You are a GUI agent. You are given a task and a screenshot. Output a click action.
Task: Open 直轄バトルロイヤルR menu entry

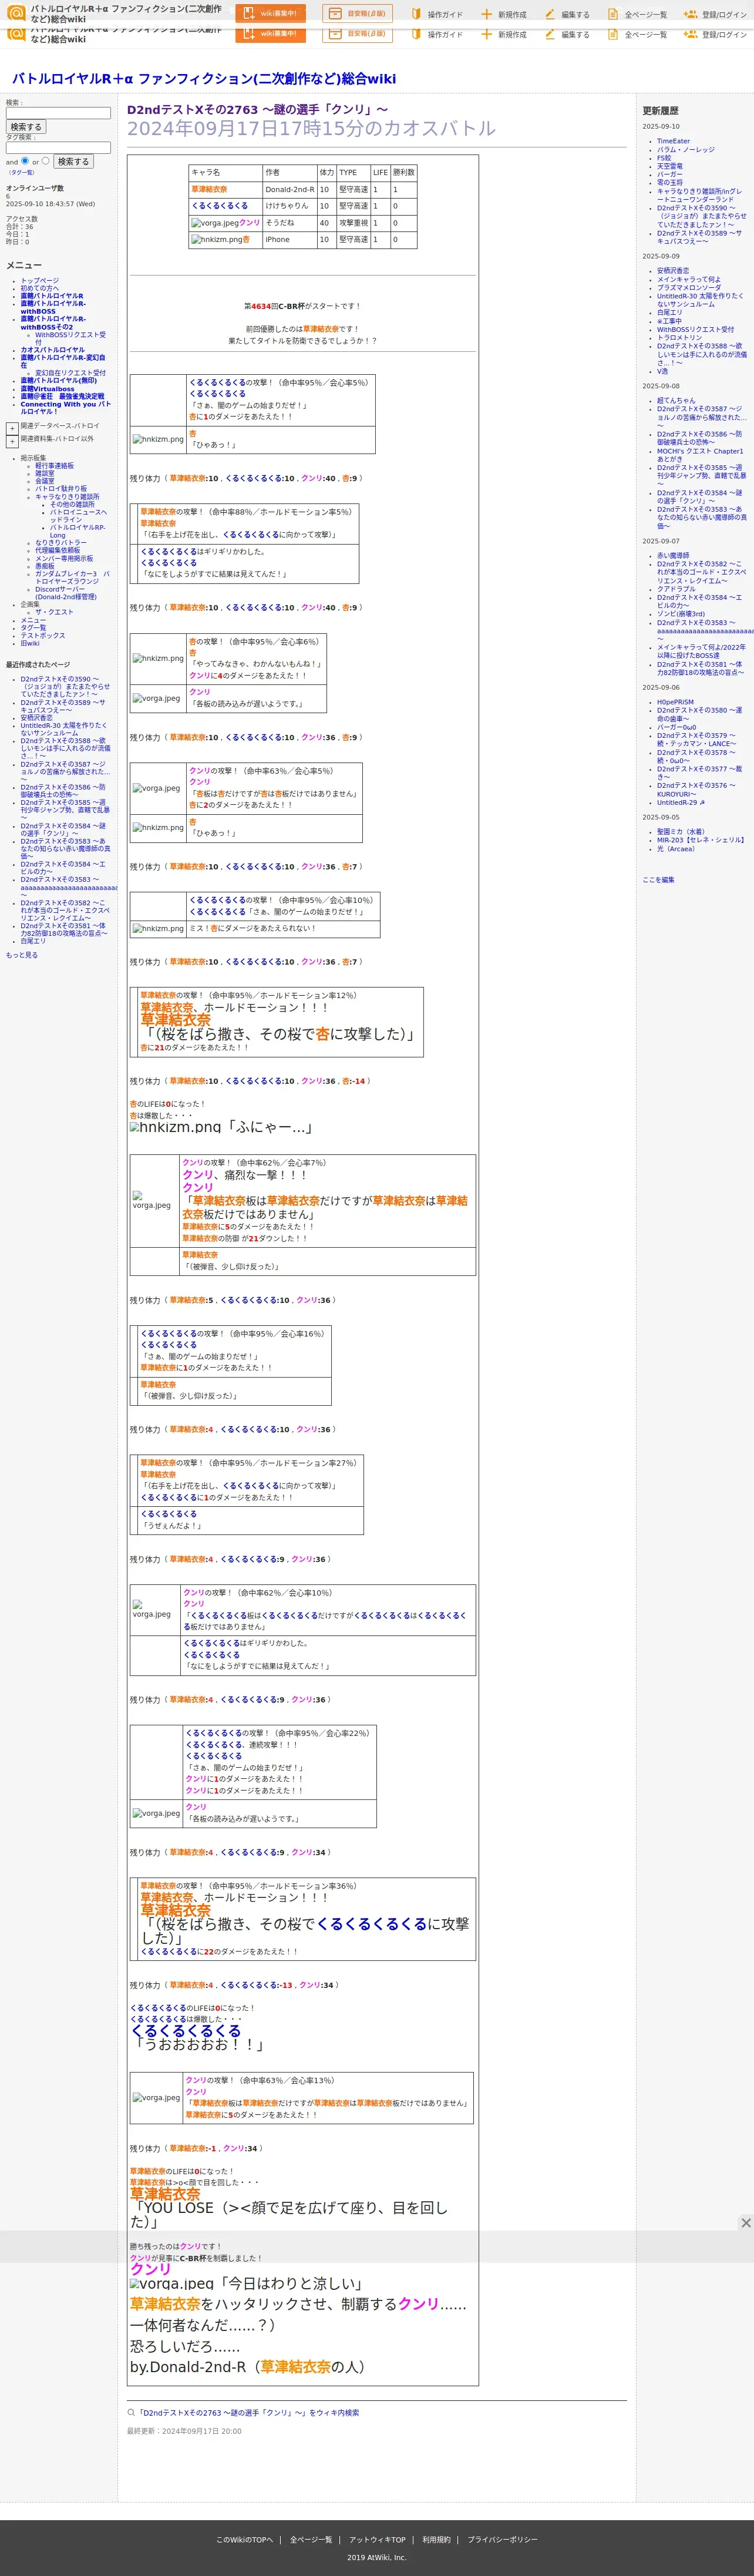coord(52,296)
